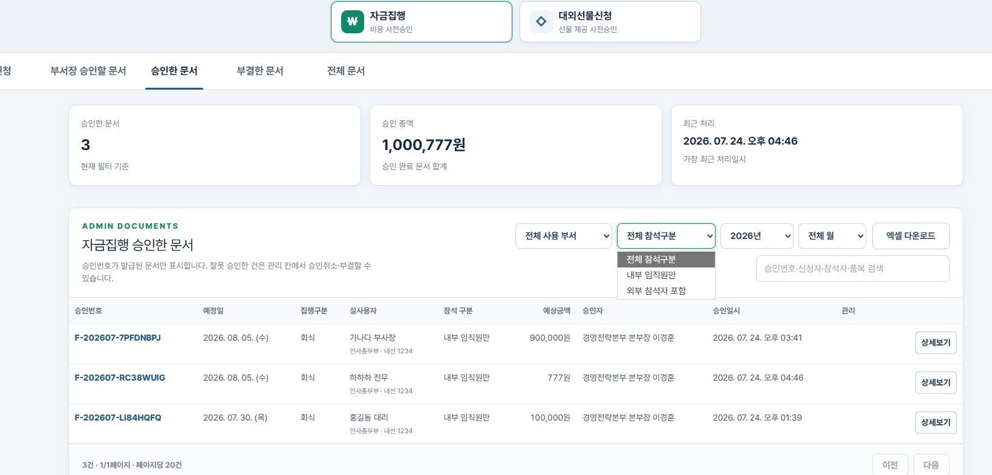Viewport: 992px width, 475px height.
Task: Click the 참석 구분 column header
Action: [458, 311]
